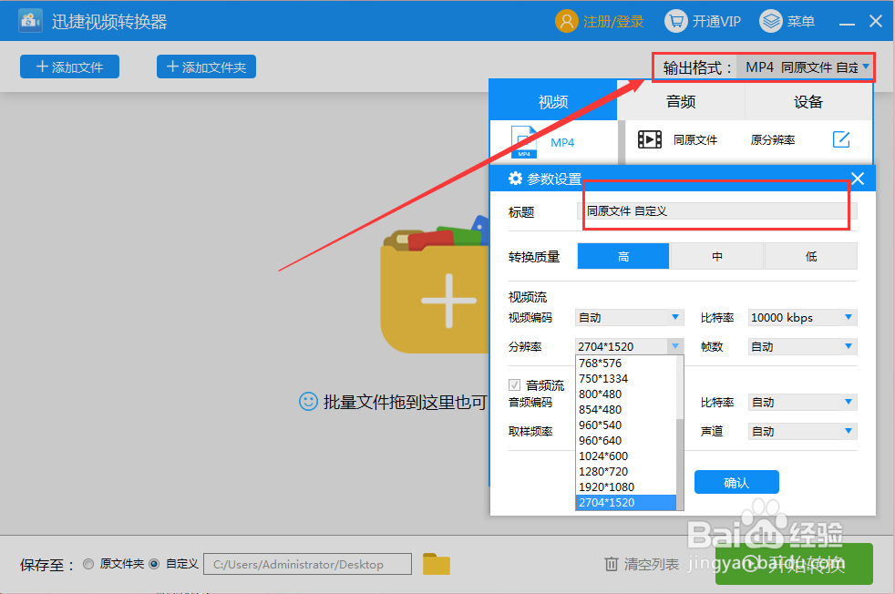
Task: Open the 输出格式 dropdown
Action: 805,67
